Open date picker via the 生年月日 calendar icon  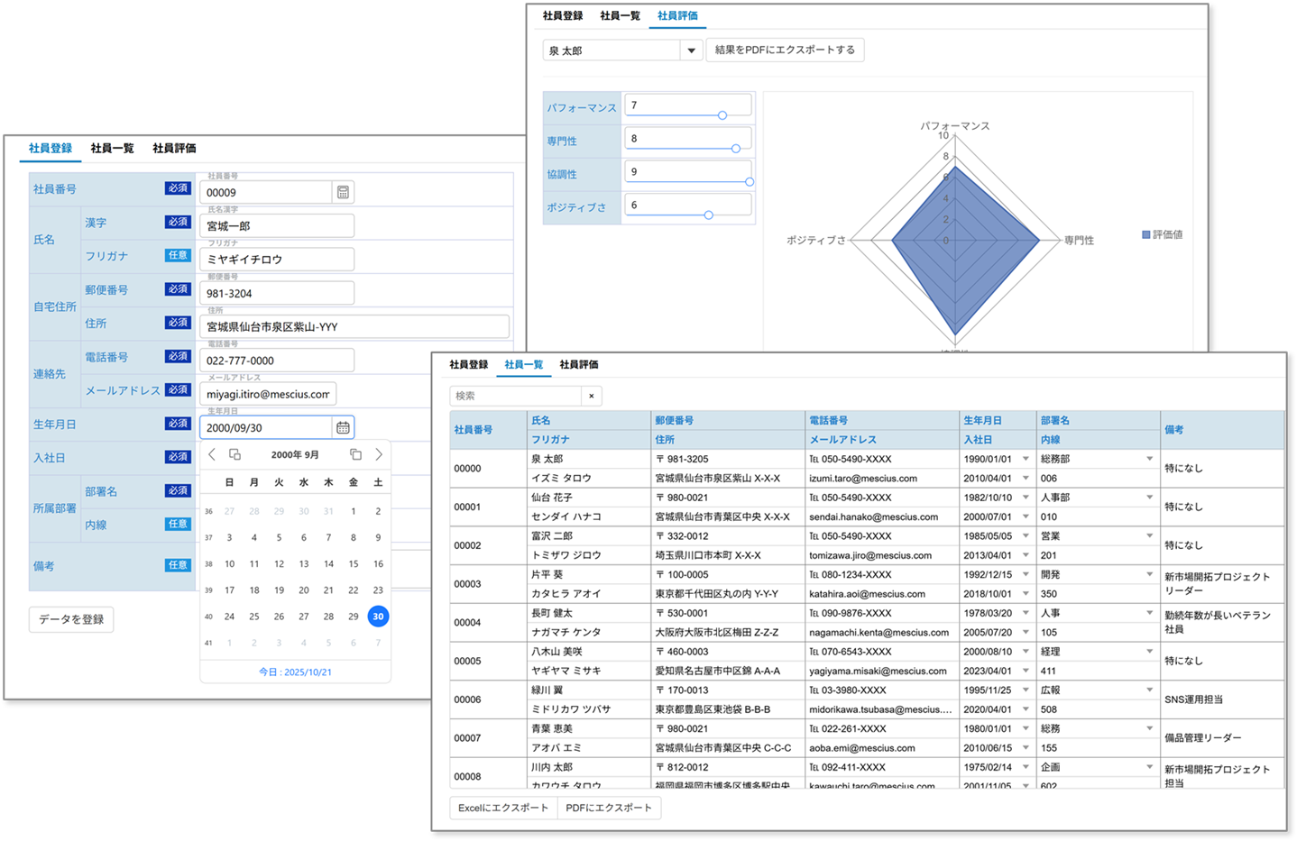[343, 427]
